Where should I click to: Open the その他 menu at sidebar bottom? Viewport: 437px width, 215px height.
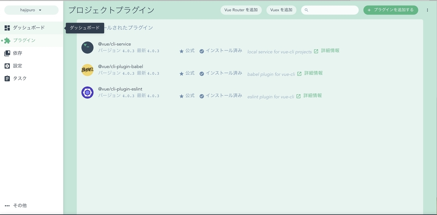click(32, 206)
